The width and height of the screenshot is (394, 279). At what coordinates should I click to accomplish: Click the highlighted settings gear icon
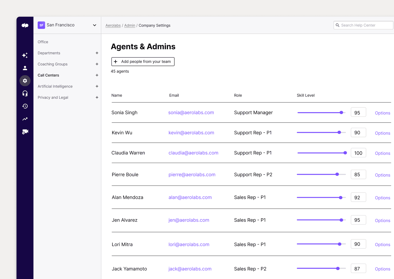point(25,81)
